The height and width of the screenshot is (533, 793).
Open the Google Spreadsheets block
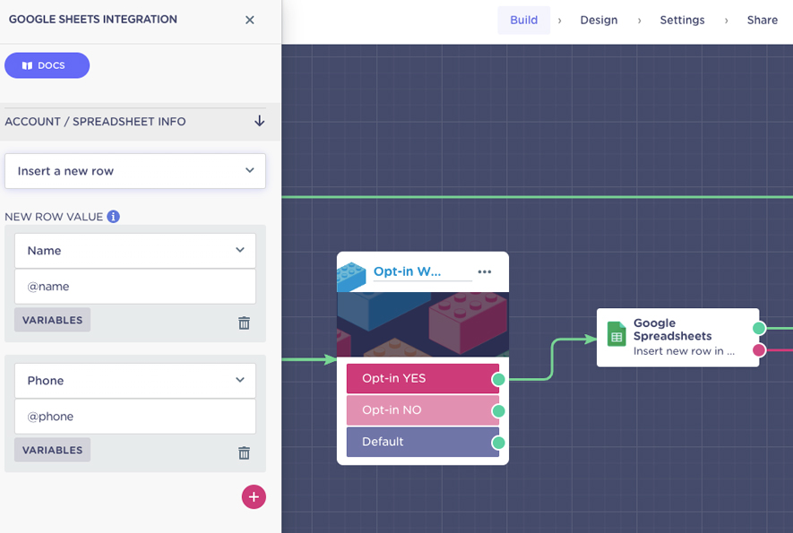[x=677, y=338]
